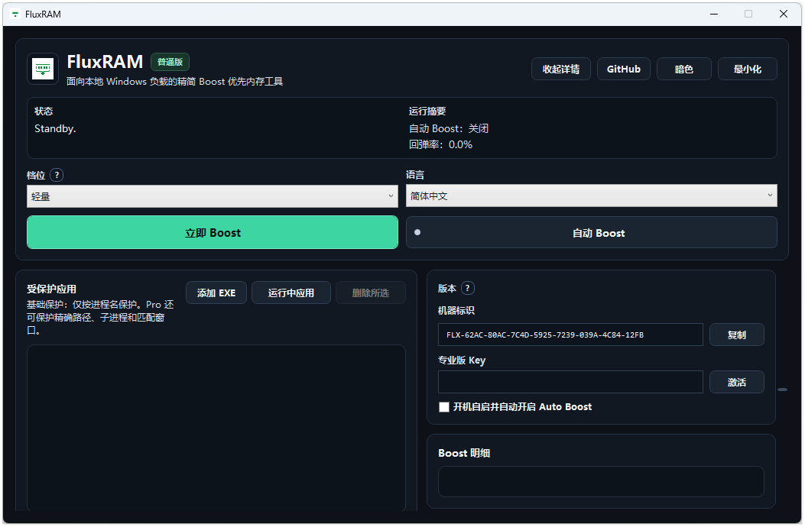805x527 pixels.
Task: Click the 最小化 button in header
Action: [x=748, y=70]
